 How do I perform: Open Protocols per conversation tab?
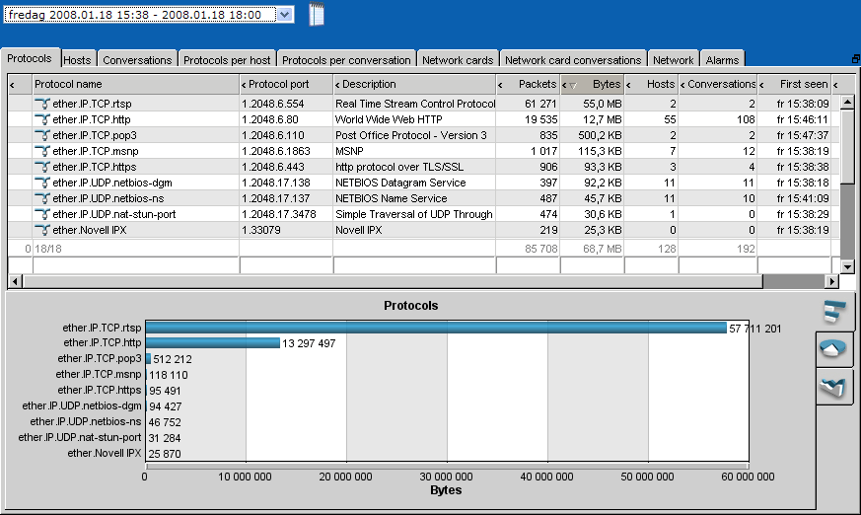346,60
